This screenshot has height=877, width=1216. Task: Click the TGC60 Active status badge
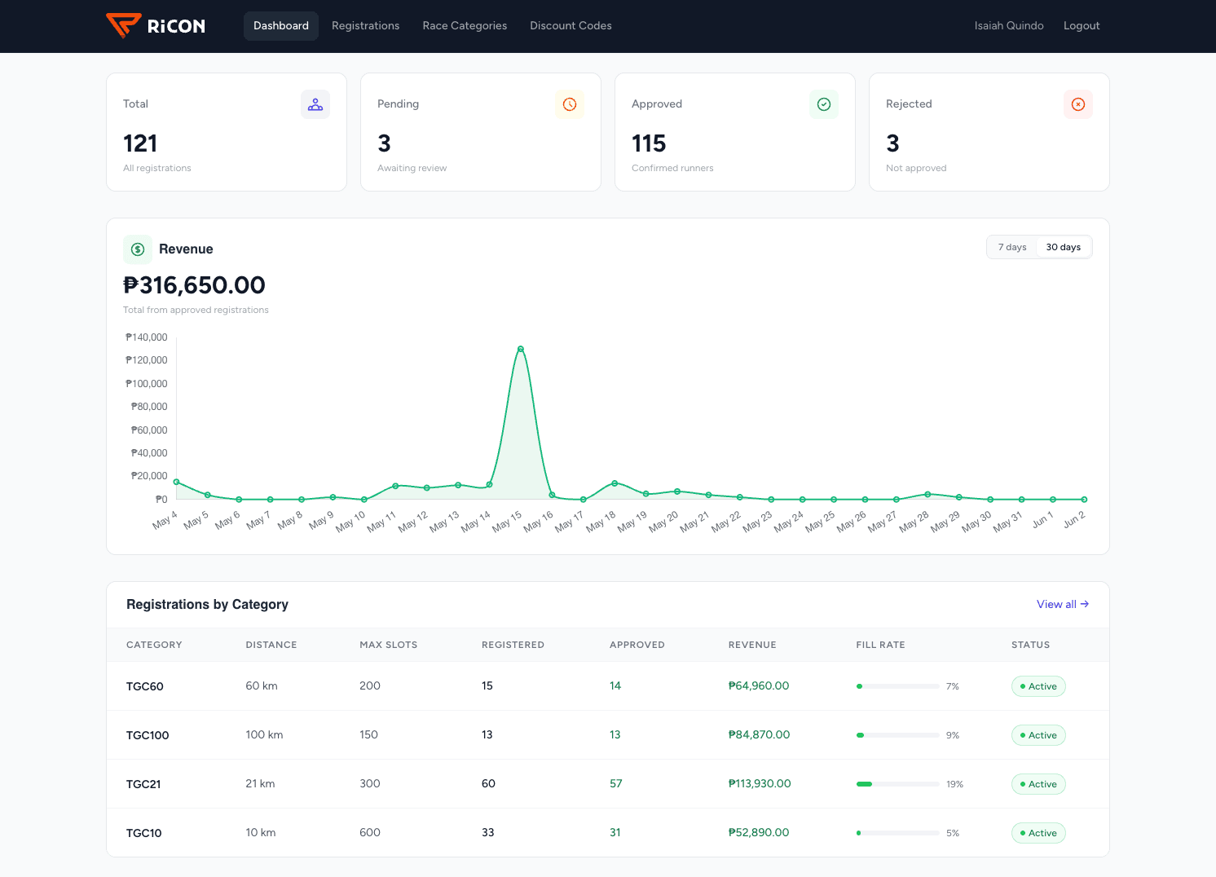pos(1038,686)
